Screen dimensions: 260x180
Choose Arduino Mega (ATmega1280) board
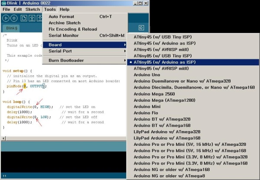click(x=193, y=100)
